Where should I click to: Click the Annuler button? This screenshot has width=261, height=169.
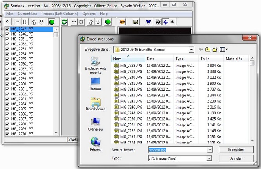click(236, 158)
